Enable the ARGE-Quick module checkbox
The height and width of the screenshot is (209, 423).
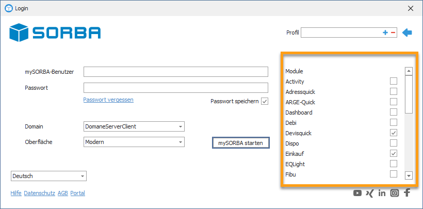click(x=394, y=102)
